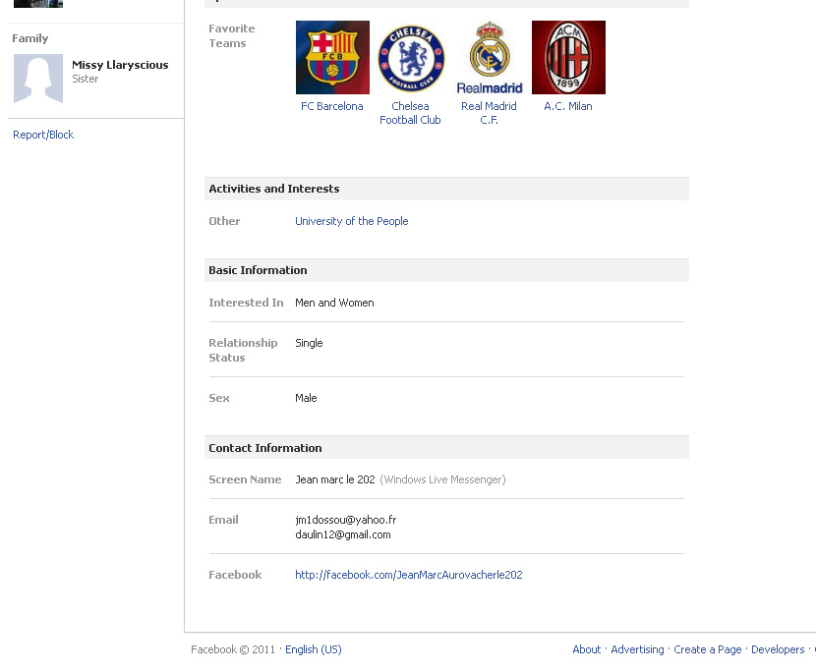The height and width of the screenshot is (672, 816).
Task: Open the Developers footer link
Action: 778,649
